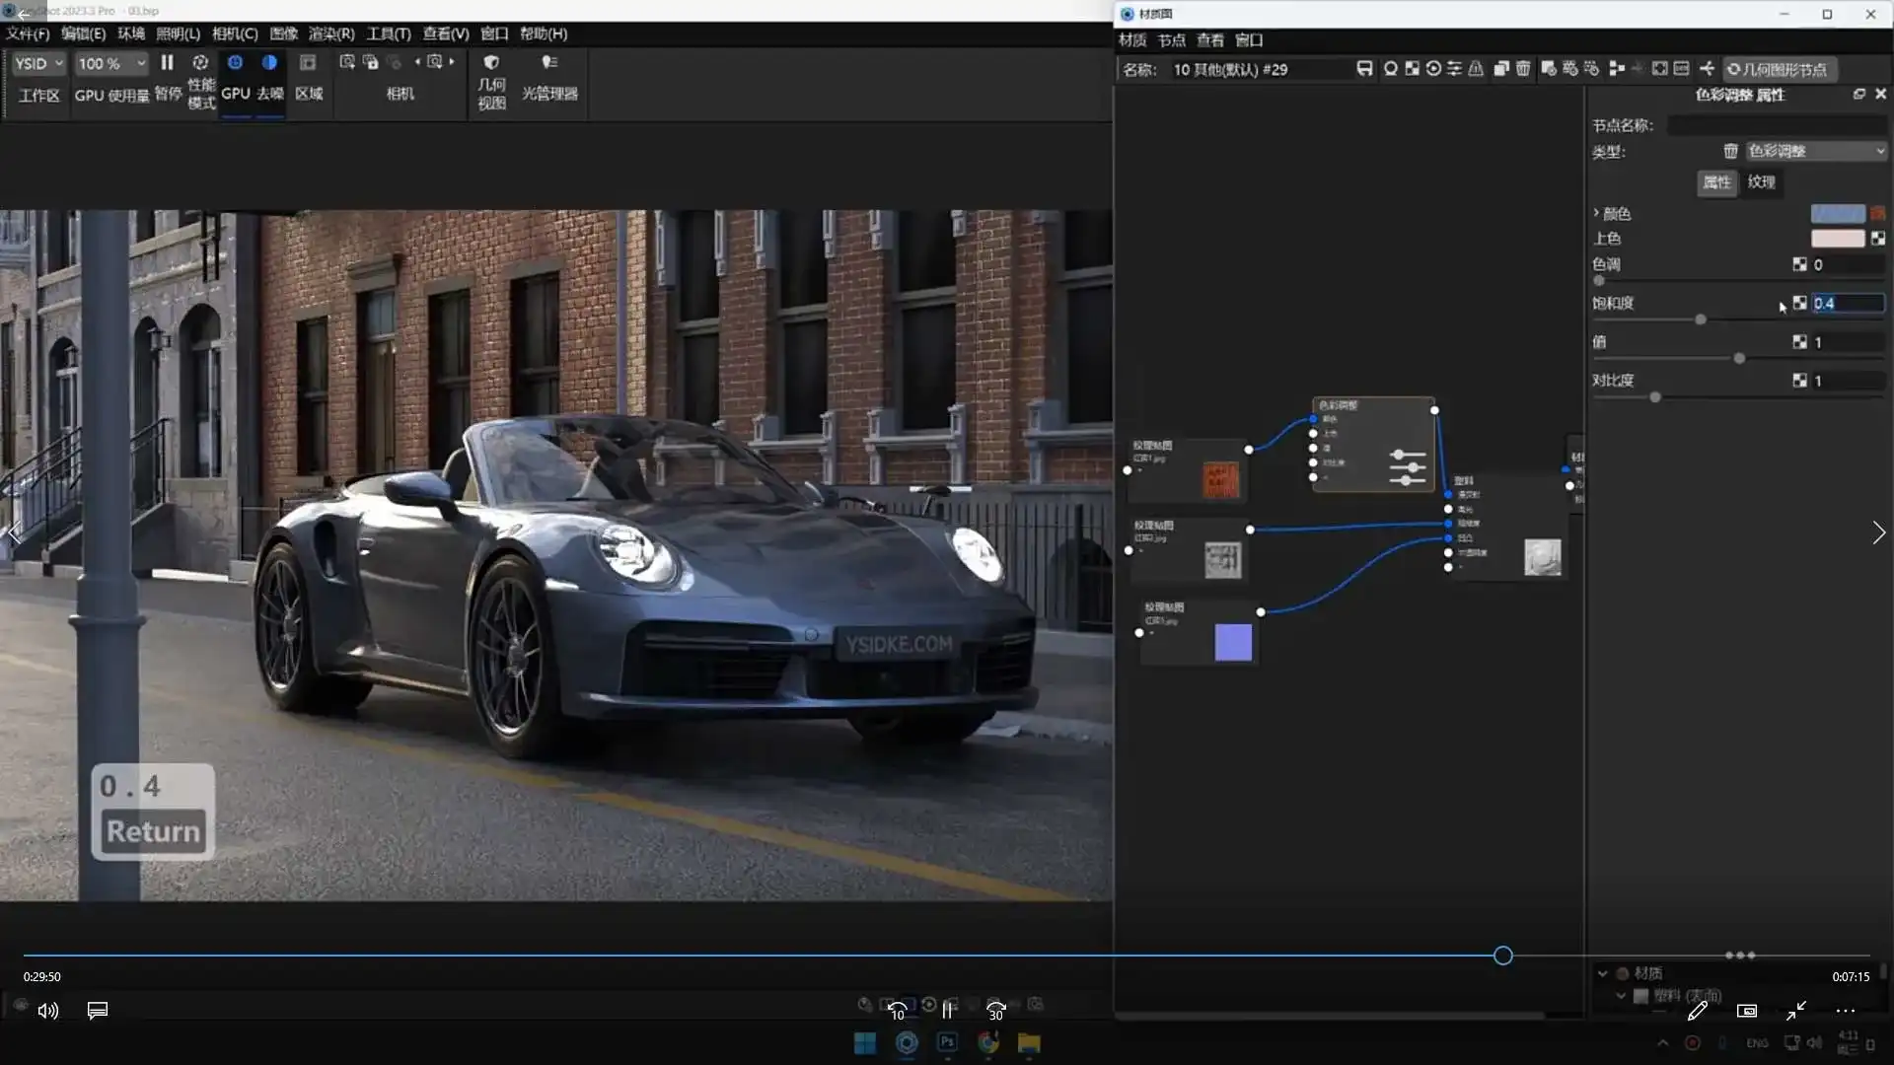Image resolution: width=1894 pixels, height=1065 pixels.
Task: Toggle 去噪 denoise button
Action: pyautogui.click(x=269, y=63)
